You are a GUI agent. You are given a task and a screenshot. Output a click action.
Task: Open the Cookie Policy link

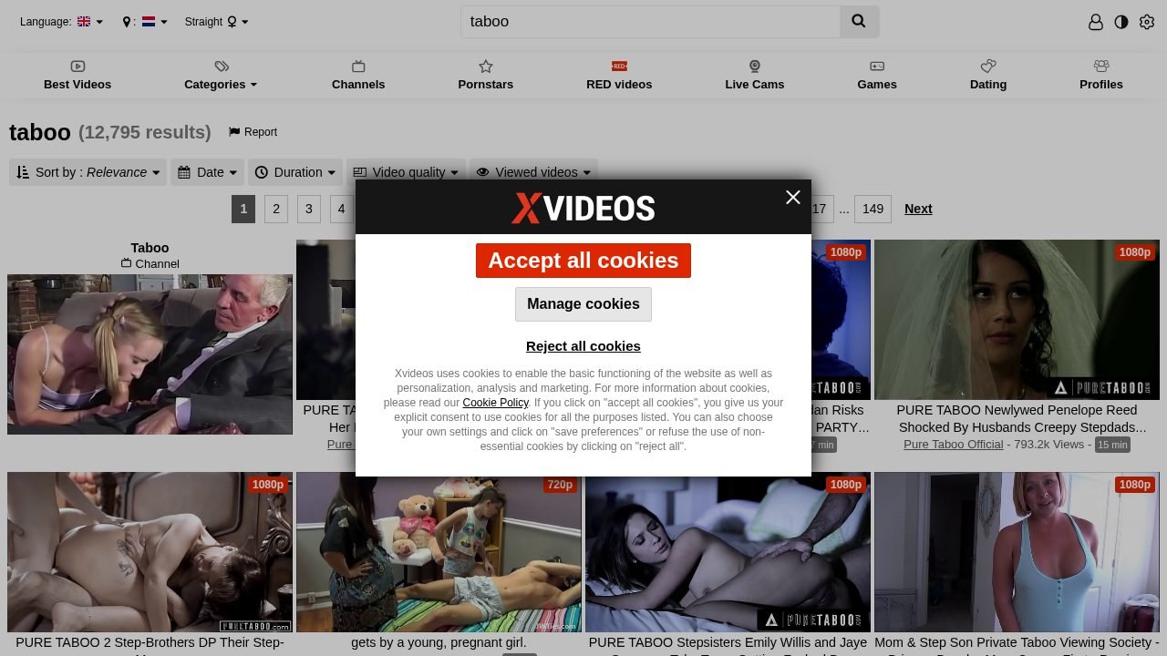click(x=495, y=403)
